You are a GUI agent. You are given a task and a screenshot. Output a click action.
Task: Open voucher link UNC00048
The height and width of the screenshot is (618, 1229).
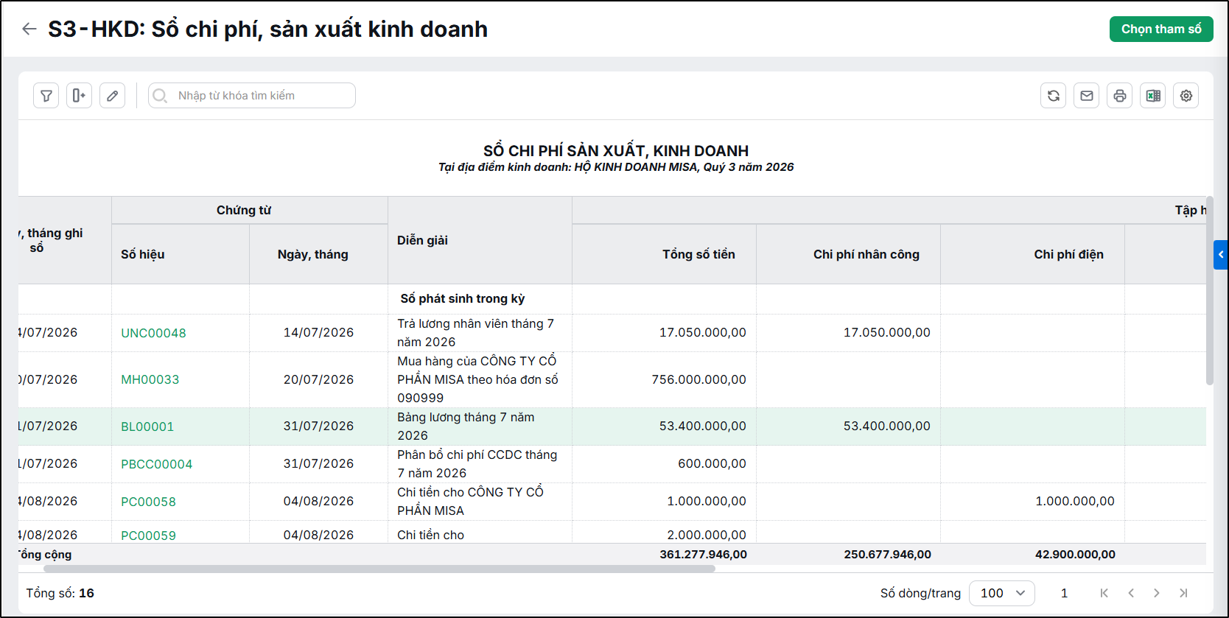153,333
